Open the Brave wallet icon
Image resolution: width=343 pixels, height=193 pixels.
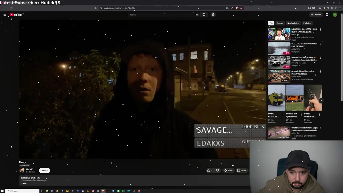328,8
